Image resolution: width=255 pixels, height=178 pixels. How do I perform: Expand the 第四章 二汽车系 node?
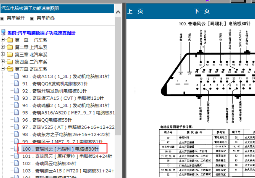(3, 61)
